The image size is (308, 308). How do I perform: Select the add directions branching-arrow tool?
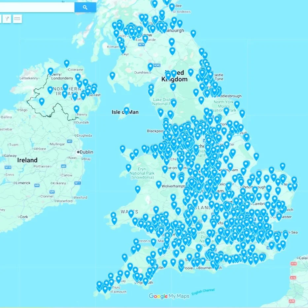point(7,19)
